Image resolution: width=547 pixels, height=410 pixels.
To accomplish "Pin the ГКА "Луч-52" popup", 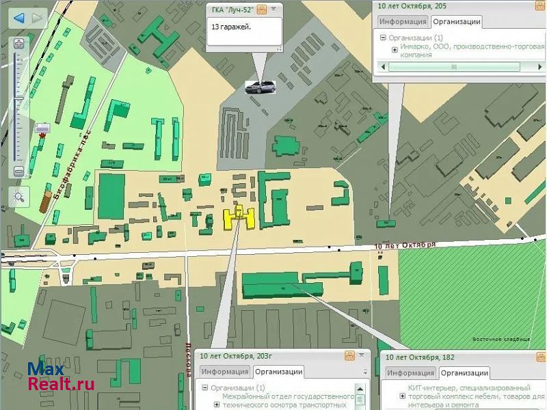I will (x=262, y=9).
